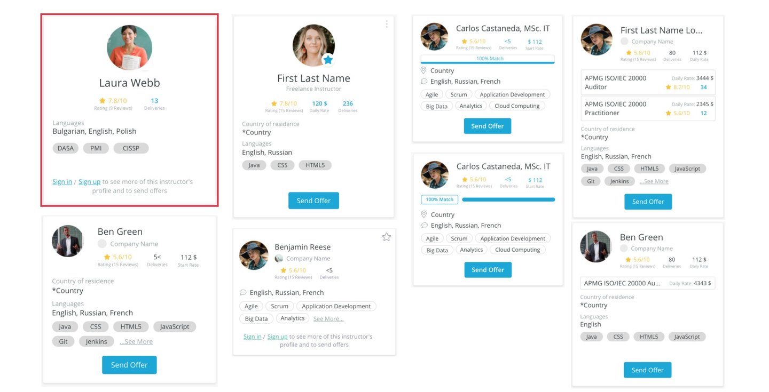Expand See More skills on the left Ben Green card
The width and height of the screenshot is (769, 392).
136,341
